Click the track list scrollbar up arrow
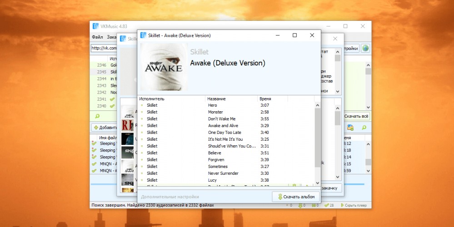Image resolution: width=454 pixels, height=227 pixels. (x=317, y=105)
